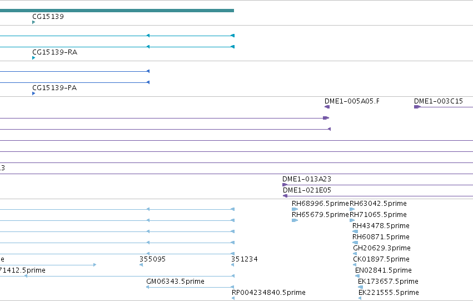The width and height of the screenshot is (473, 301).
Task: Click the EK173657.5prime label
Action: point(388,282)
